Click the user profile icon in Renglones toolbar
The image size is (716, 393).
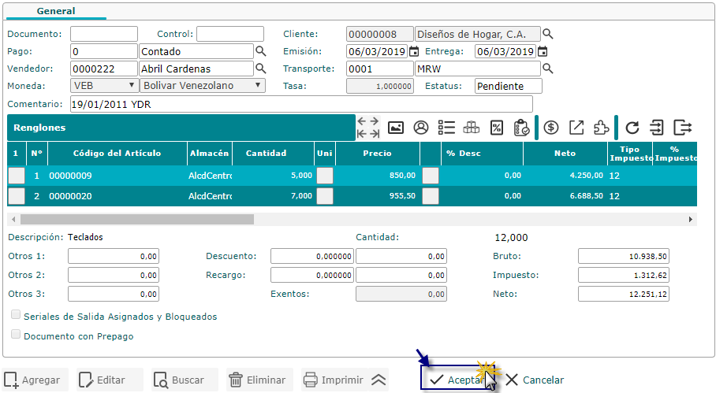pos(421,128)
